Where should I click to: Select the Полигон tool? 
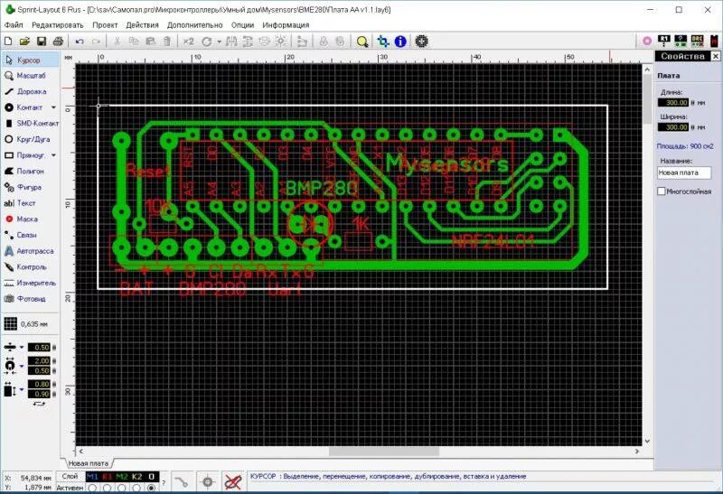click(x=31, y=171)
